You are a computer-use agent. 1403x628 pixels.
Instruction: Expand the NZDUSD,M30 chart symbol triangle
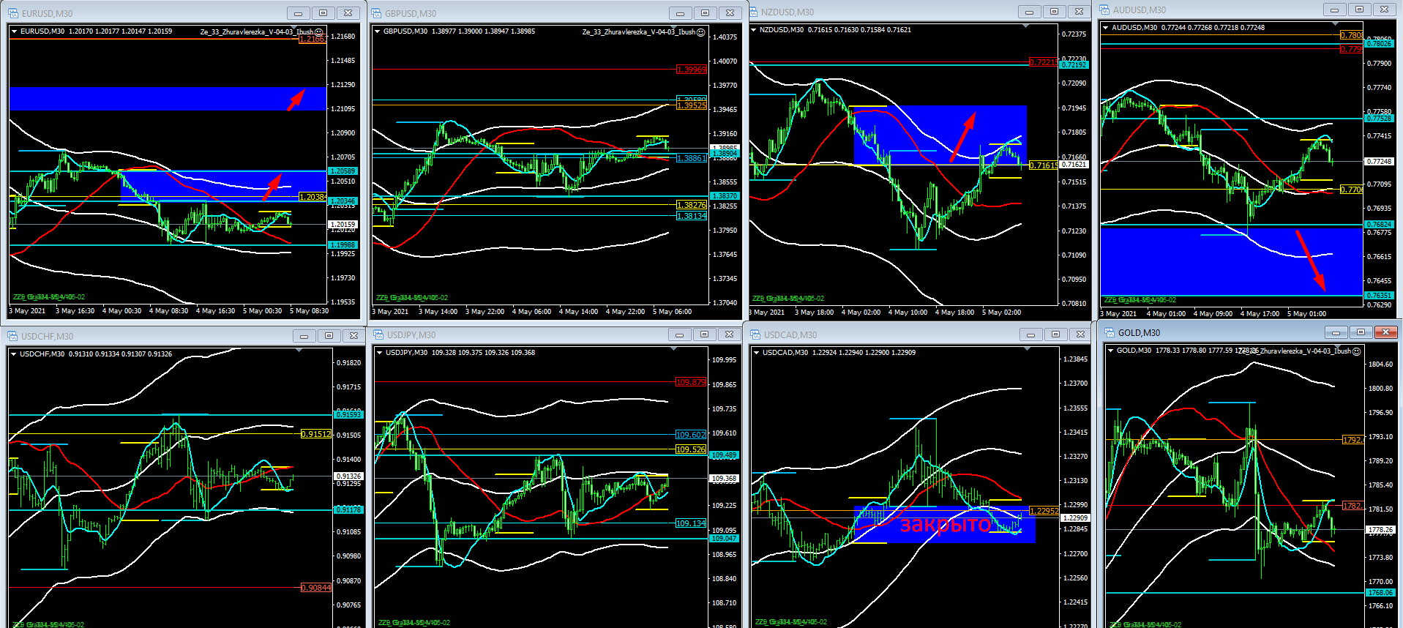(x=754, y=30)
